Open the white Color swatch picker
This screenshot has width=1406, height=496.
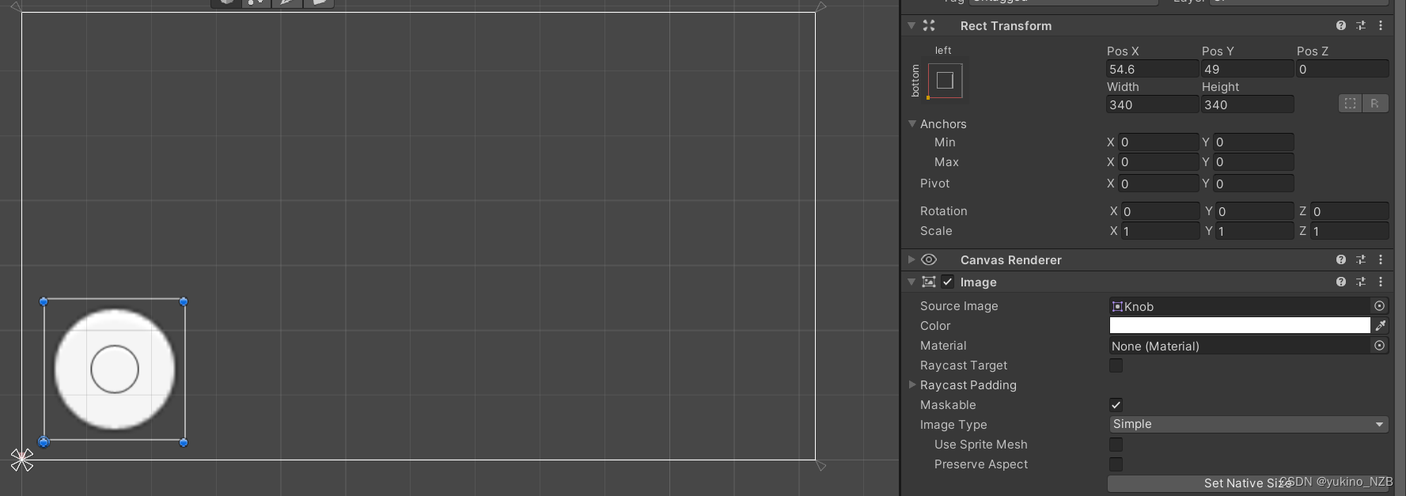[1239, 325]
